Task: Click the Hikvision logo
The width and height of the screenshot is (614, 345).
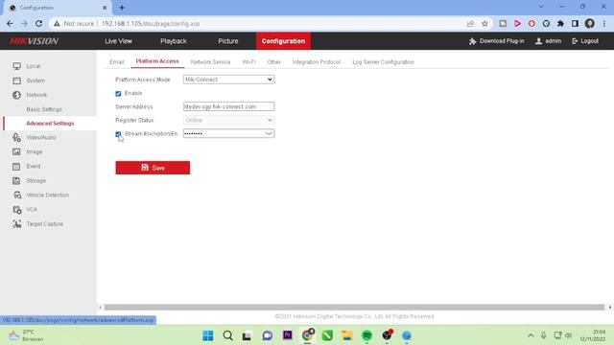Action: click(35, 41)
